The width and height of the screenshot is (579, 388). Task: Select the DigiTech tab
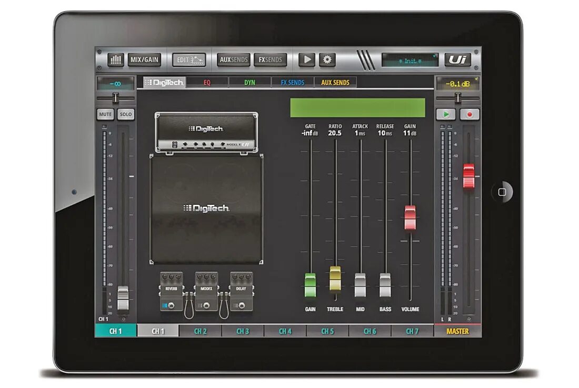pos(164,82)
